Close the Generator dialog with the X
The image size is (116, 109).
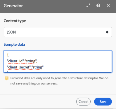click(x=108, y=6)
